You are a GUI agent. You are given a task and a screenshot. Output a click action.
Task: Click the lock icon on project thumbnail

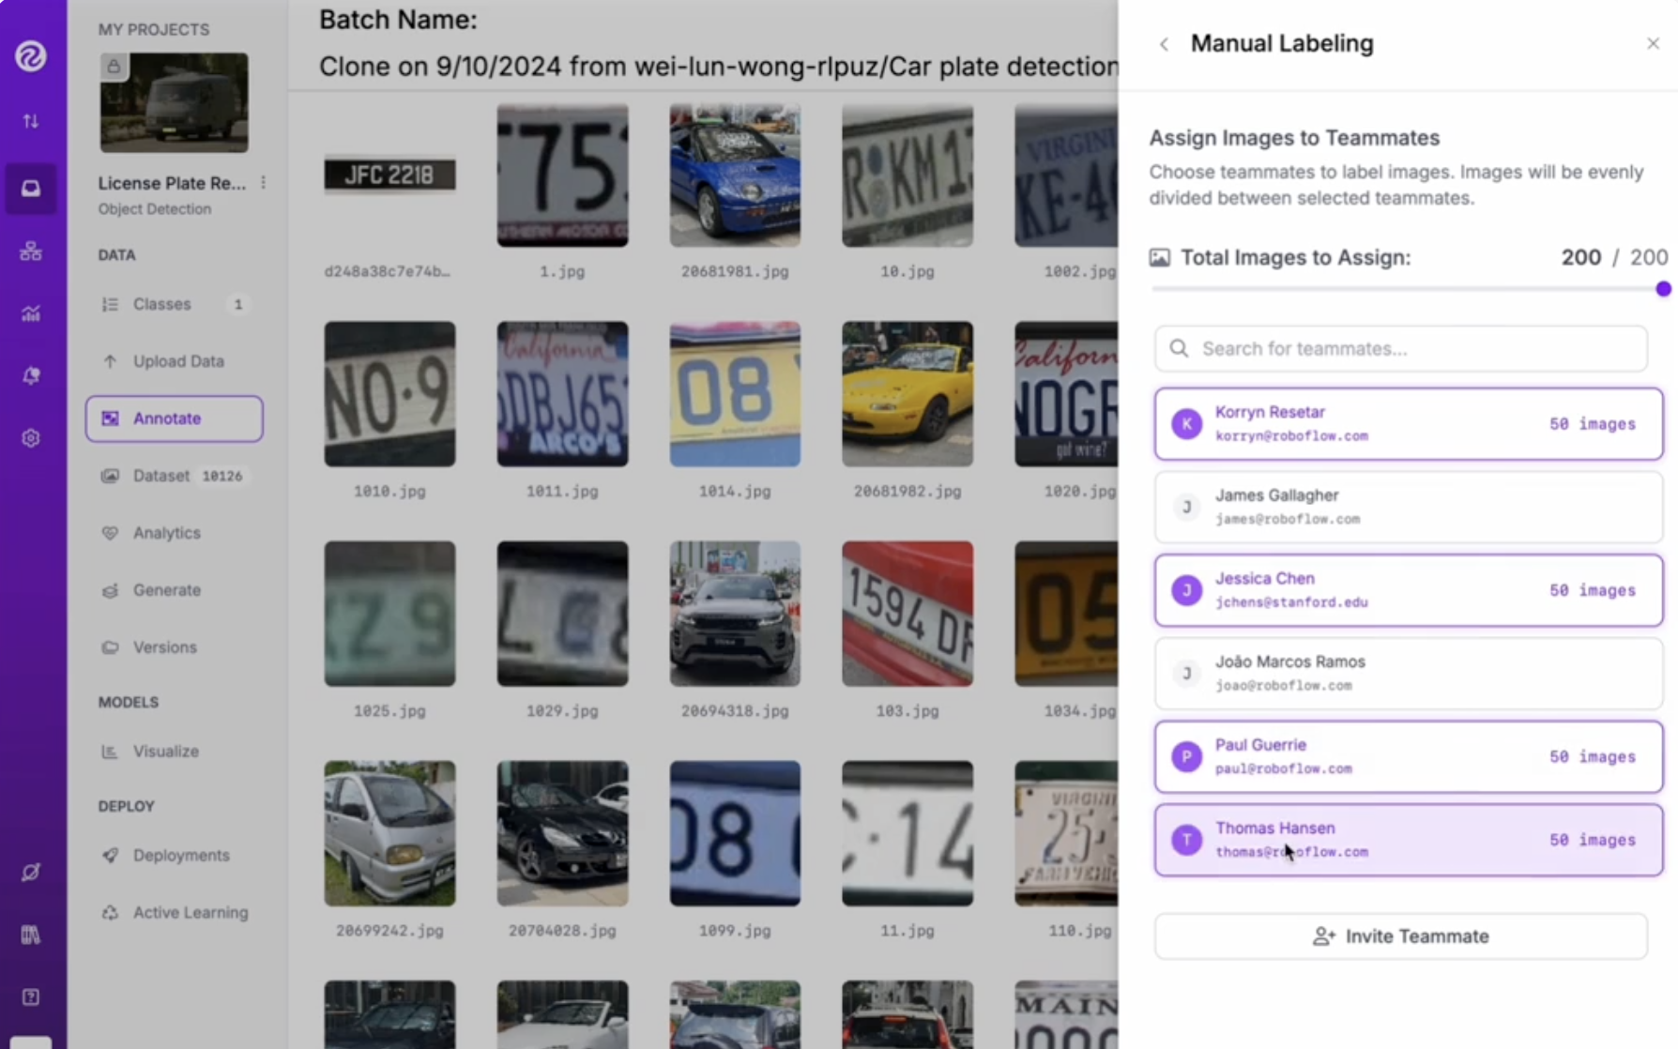click(114, 67)
